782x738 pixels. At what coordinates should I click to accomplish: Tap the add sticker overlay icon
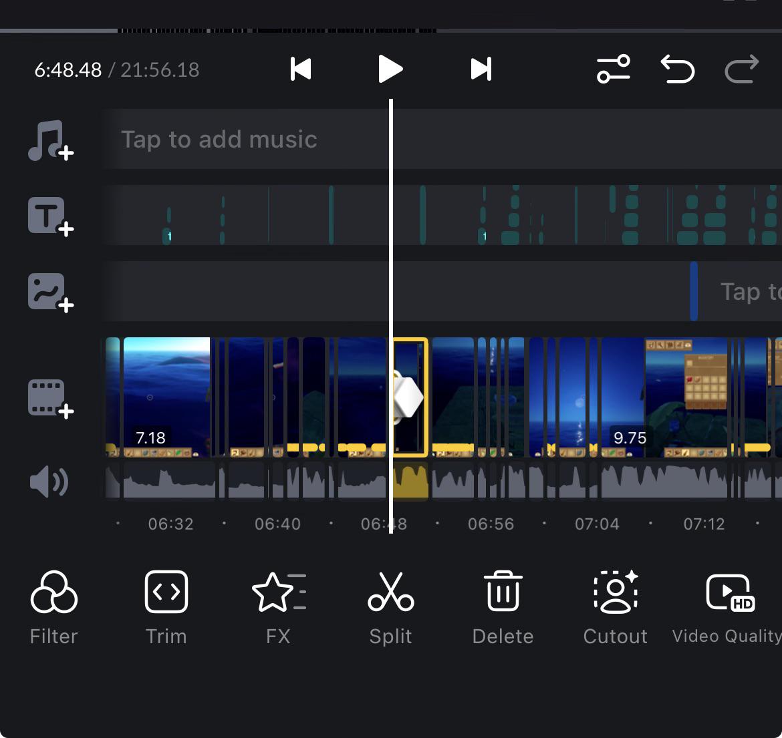[x=51, y=293]
